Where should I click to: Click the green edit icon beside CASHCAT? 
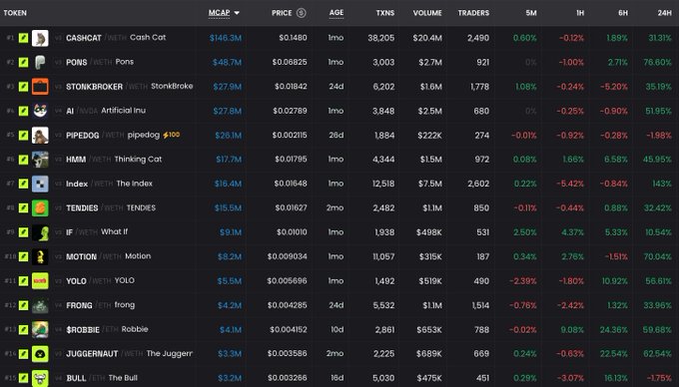click(23, 38)
